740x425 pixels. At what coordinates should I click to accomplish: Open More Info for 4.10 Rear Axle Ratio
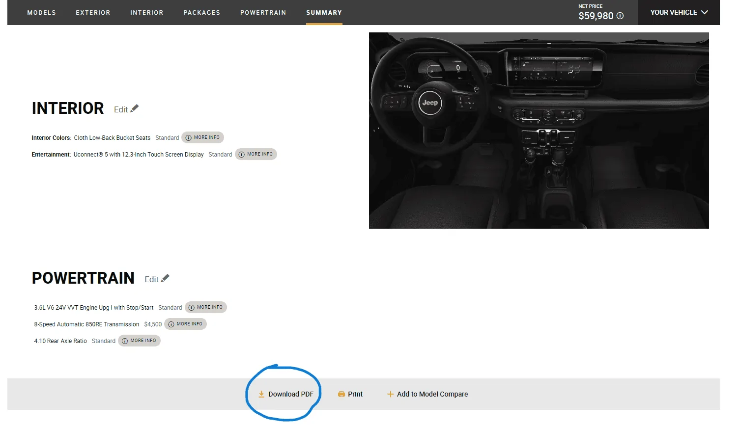coord(139,341)
